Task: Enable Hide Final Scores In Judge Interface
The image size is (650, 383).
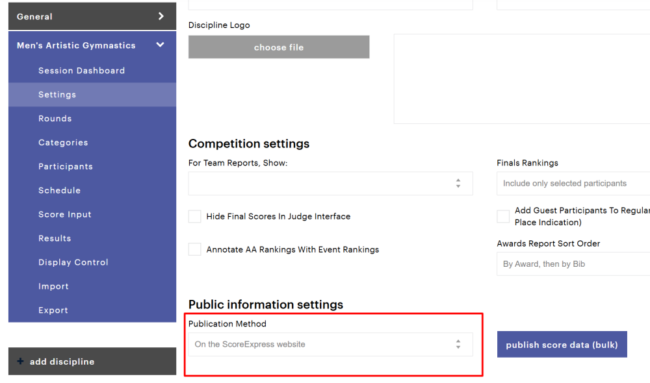Action: [x=194, y=217]
